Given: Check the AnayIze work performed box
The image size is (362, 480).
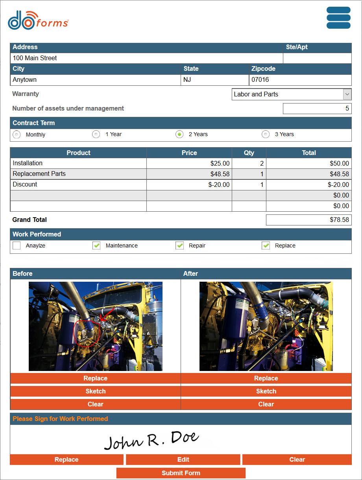Looking at the screenshot, I should point(17,246).
